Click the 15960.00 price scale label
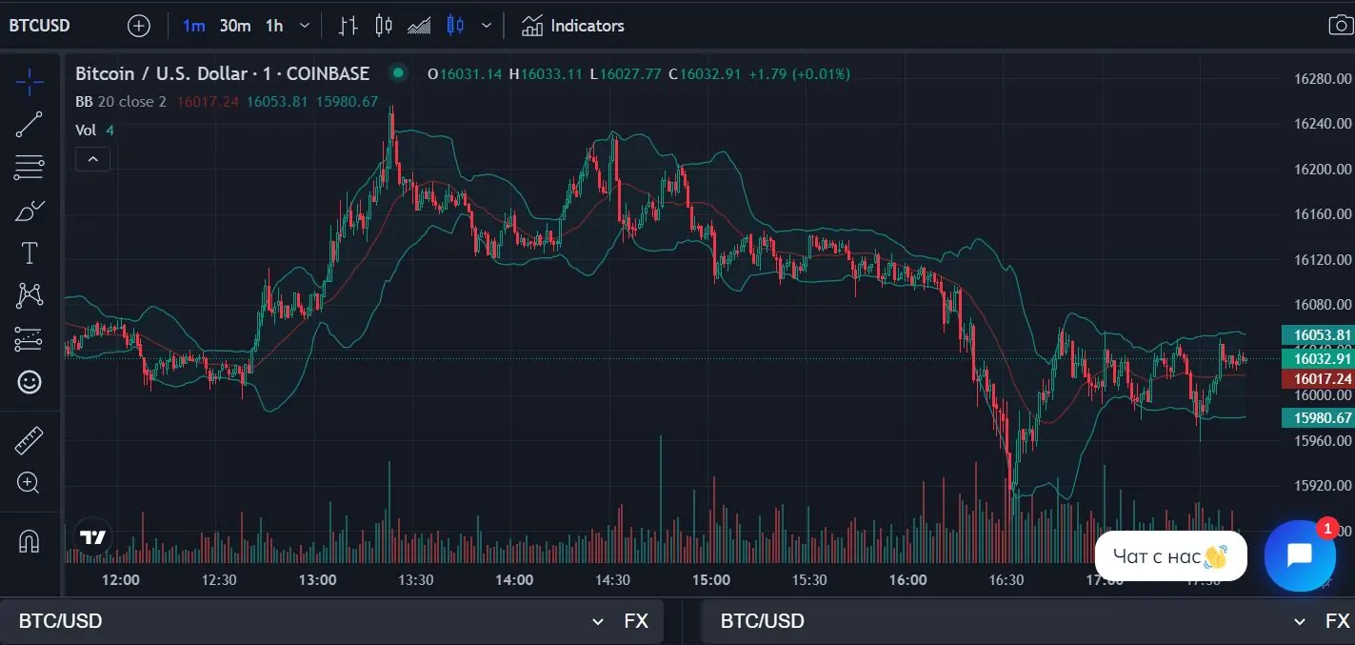The image size is (1355, 645). pos(1323,440)
